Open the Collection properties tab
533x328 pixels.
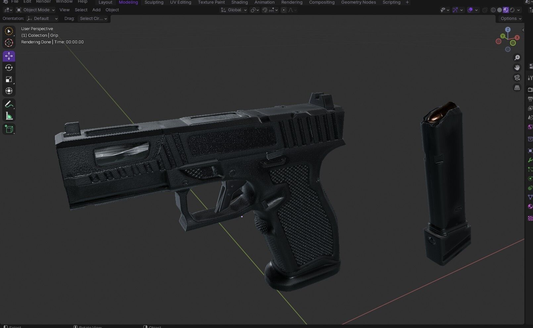tap(530, 139)
